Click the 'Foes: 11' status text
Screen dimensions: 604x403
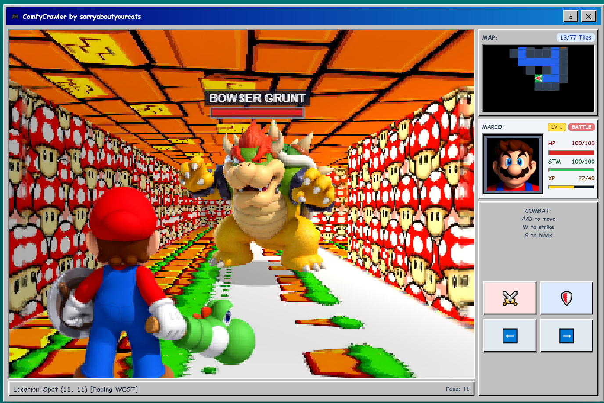click(x=457, y=389)
